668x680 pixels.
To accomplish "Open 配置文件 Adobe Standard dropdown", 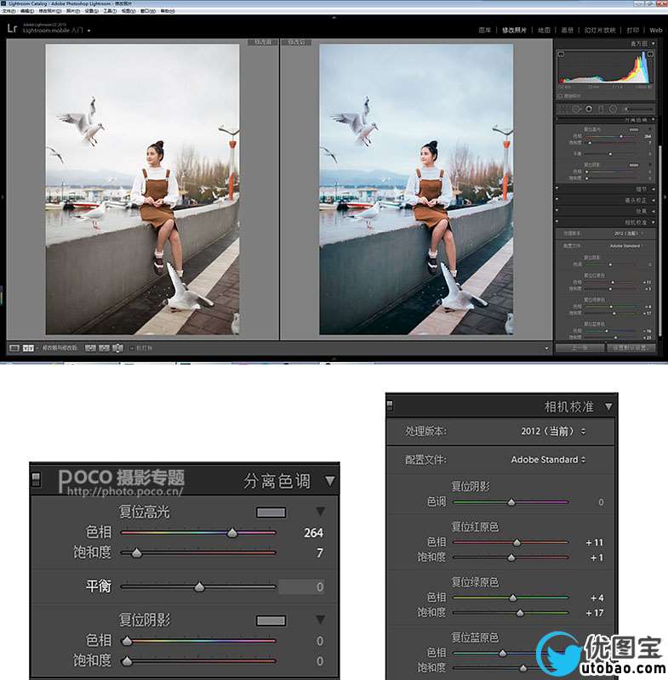I will pyautogui.click(x=548, y=459).
